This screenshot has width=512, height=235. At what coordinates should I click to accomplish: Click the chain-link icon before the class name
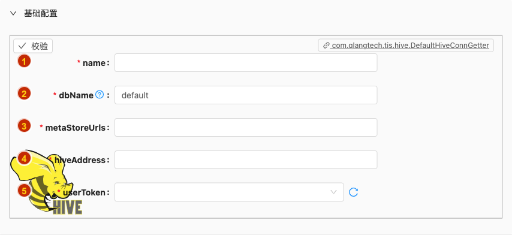point(326,46)
